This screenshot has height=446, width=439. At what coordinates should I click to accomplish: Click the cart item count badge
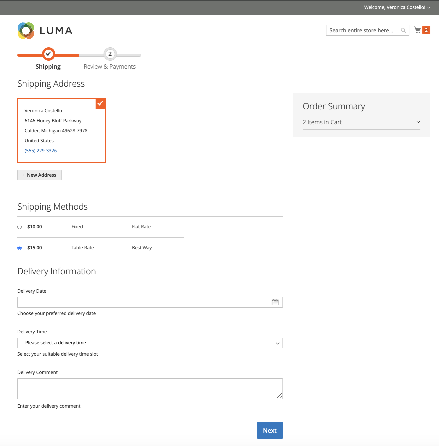click(426, 30)
